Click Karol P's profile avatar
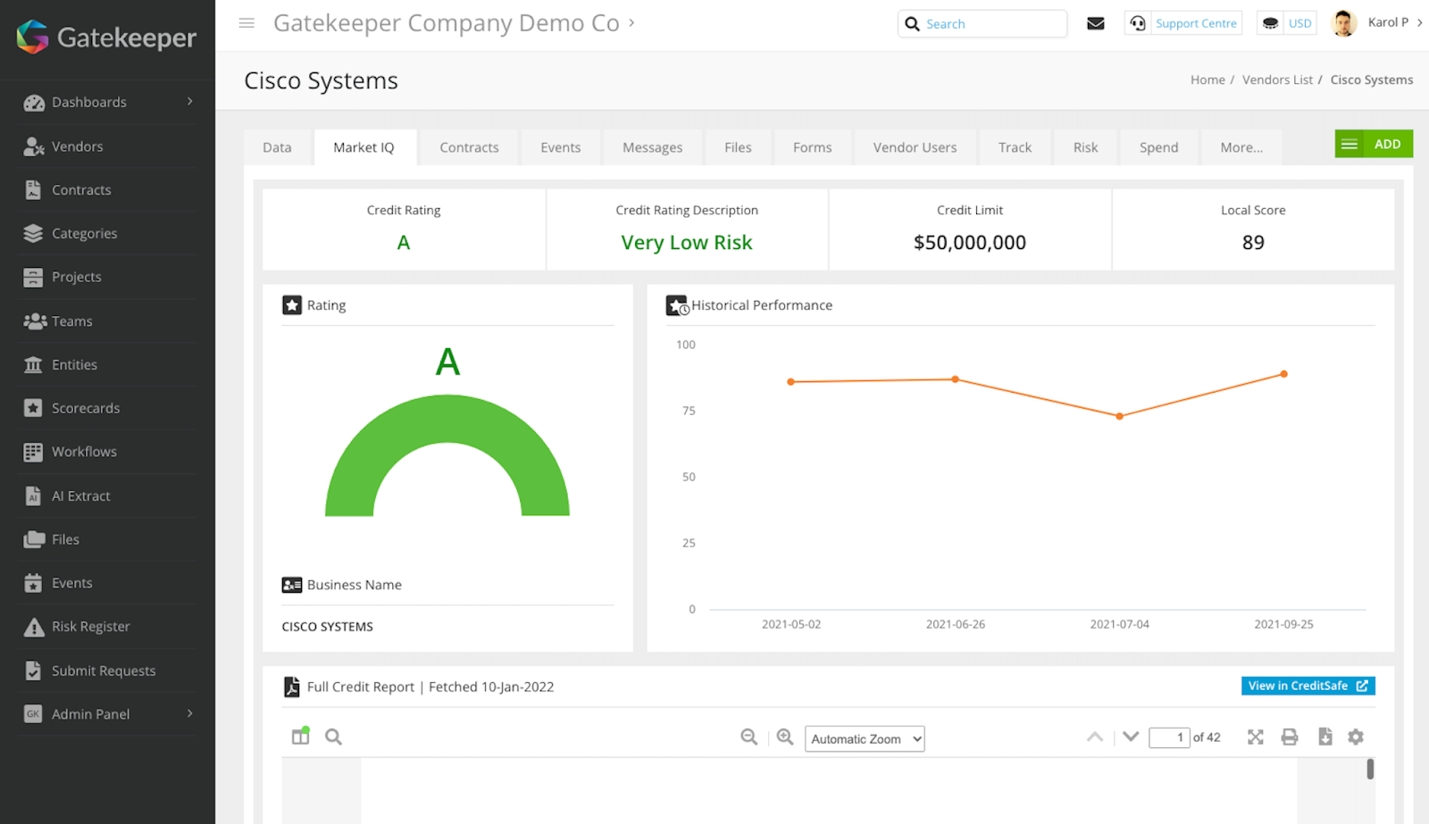 [x=1344, y=23]
